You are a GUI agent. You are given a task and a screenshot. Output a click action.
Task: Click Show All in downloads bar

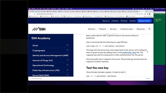148,79
